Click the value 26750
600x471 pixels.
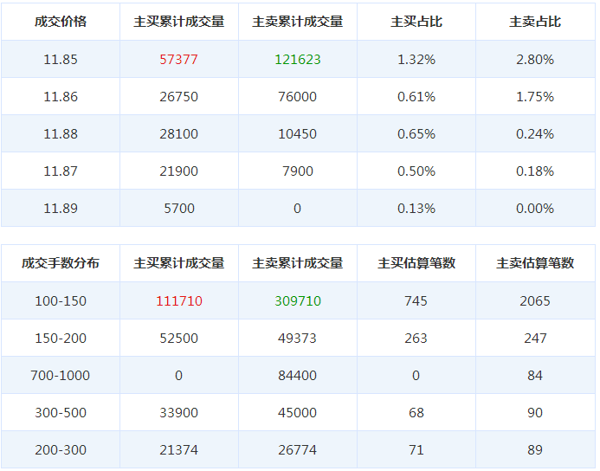point(178,96)
